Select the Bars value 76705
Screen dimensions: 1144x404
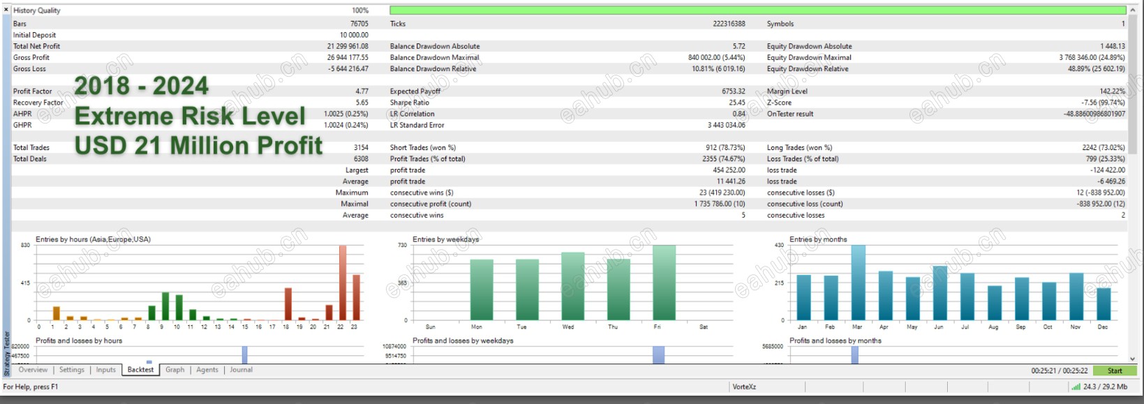359,24
